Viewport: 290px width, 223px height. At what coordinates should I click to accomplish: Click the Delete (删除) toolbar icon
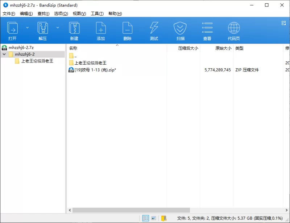(128, 28)
